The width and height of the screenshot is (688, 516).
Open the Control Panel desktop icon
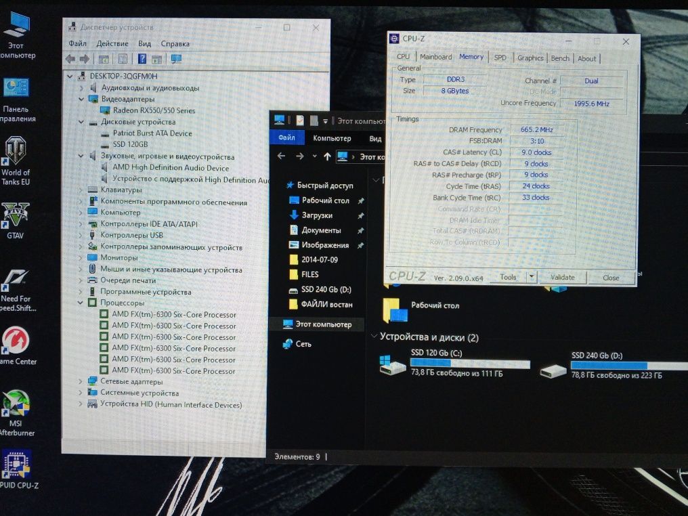(x=17, y=100)
